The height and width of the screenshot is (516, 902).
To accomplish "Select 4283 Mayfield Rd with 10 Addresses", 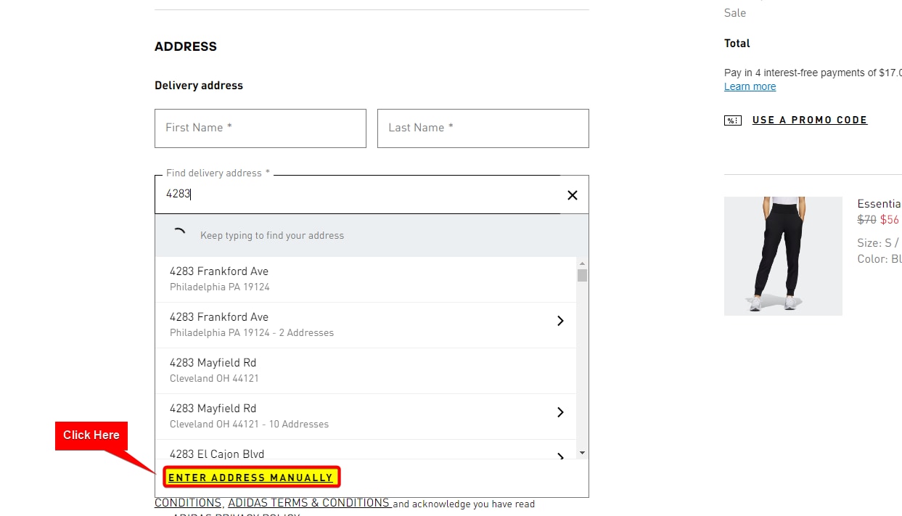I will point(366,417).
